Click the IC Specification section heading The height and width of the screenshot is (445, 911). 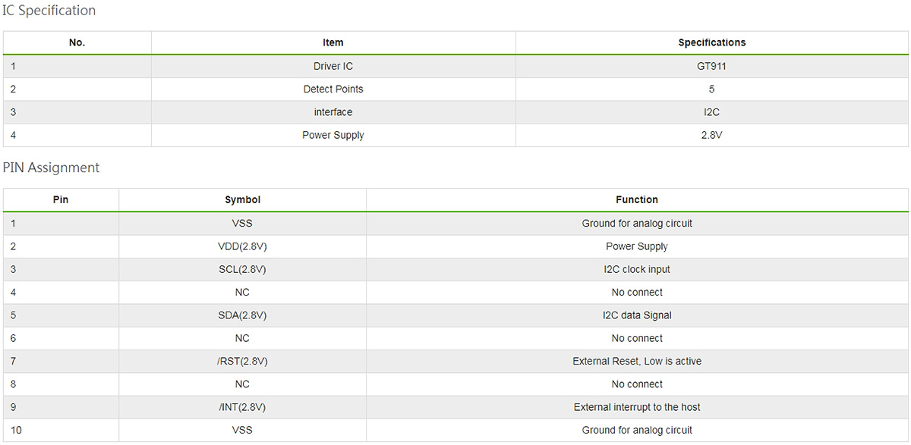click(49, 11)
